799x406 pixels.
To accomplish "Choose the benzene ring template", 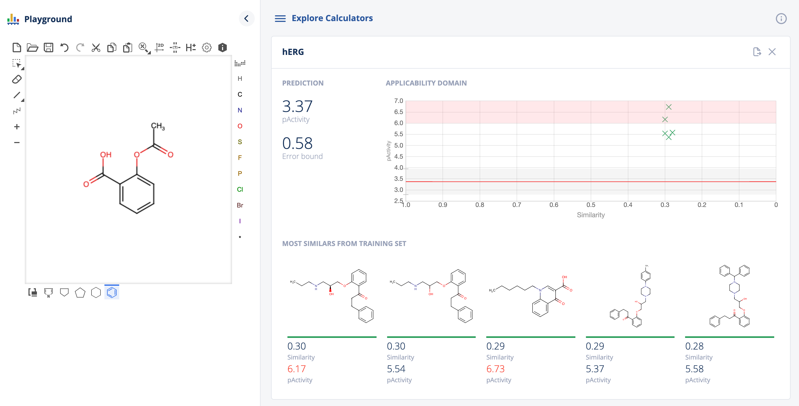I will pos(112,292).
